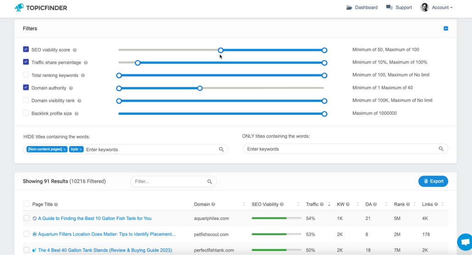Uncheck SEO viability score filter
The image size is (472, 255).
26,50
